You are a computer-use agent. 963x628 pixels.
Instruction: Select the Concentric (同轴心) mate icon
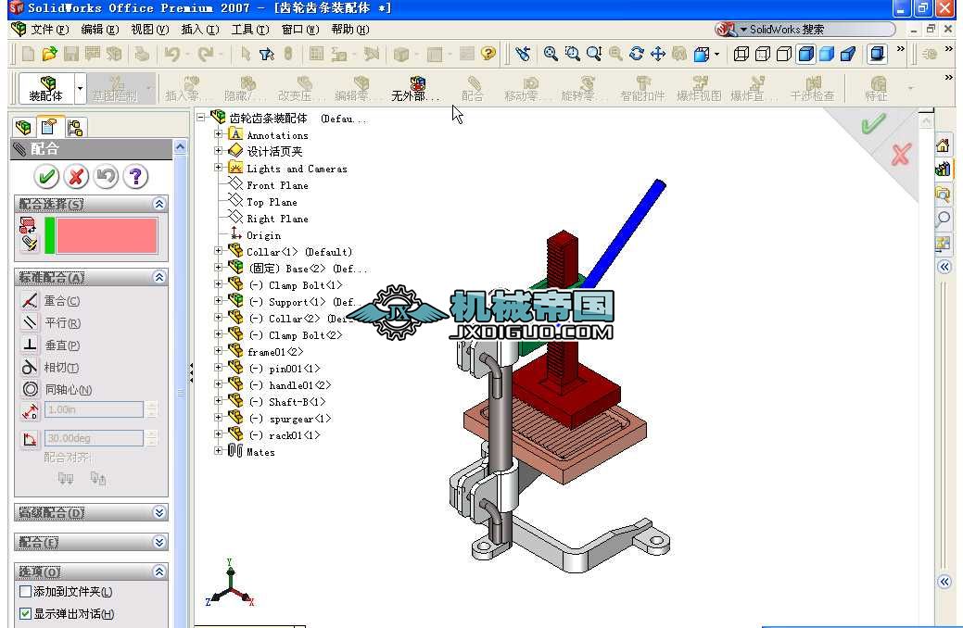point(30,389)
